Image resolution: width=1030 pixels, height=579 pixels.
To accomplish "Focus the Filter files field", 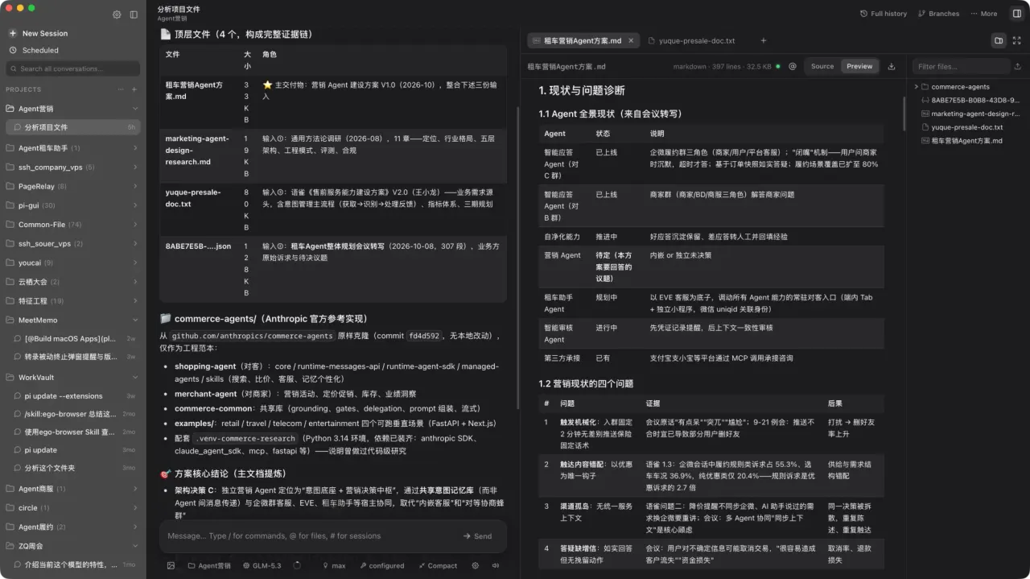I will pos(961,67).
